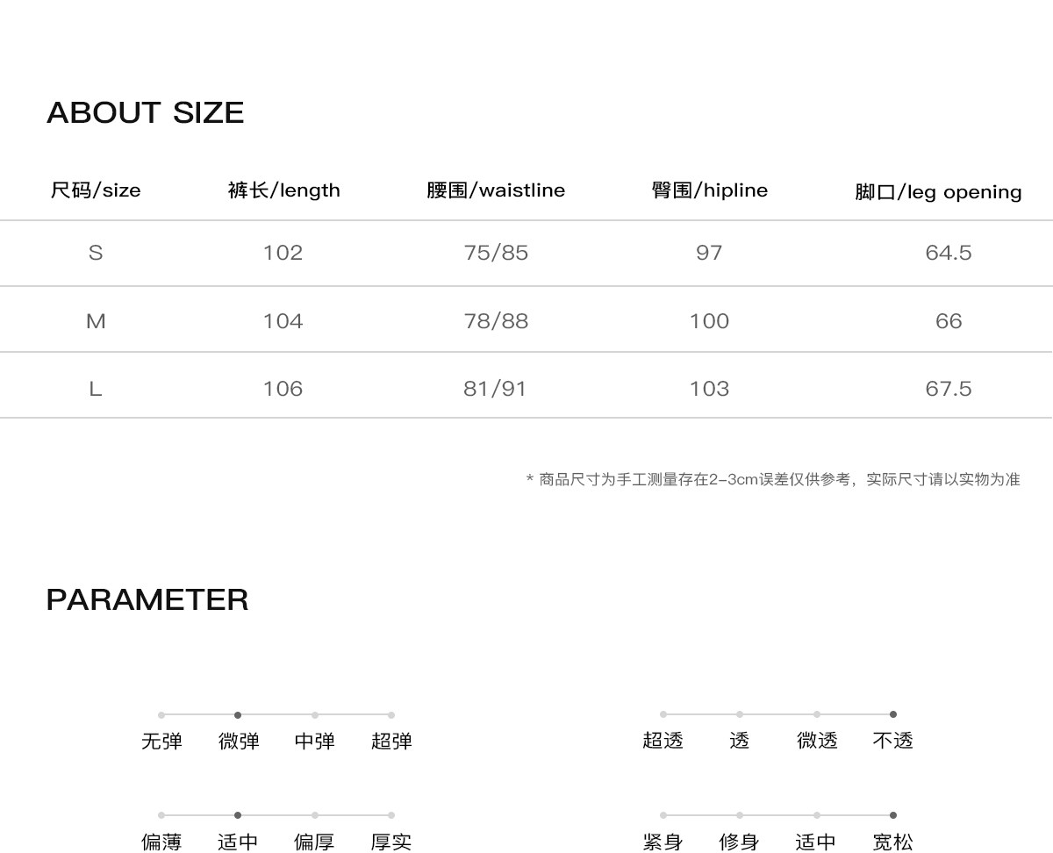
Task: Click the 腰围/waistline column header
Action: [496, 190]
